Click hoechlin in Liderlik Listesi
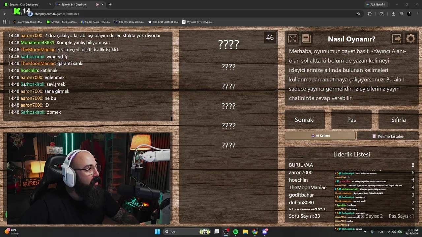This screenshot has height=237, width=422. point(298,180)
